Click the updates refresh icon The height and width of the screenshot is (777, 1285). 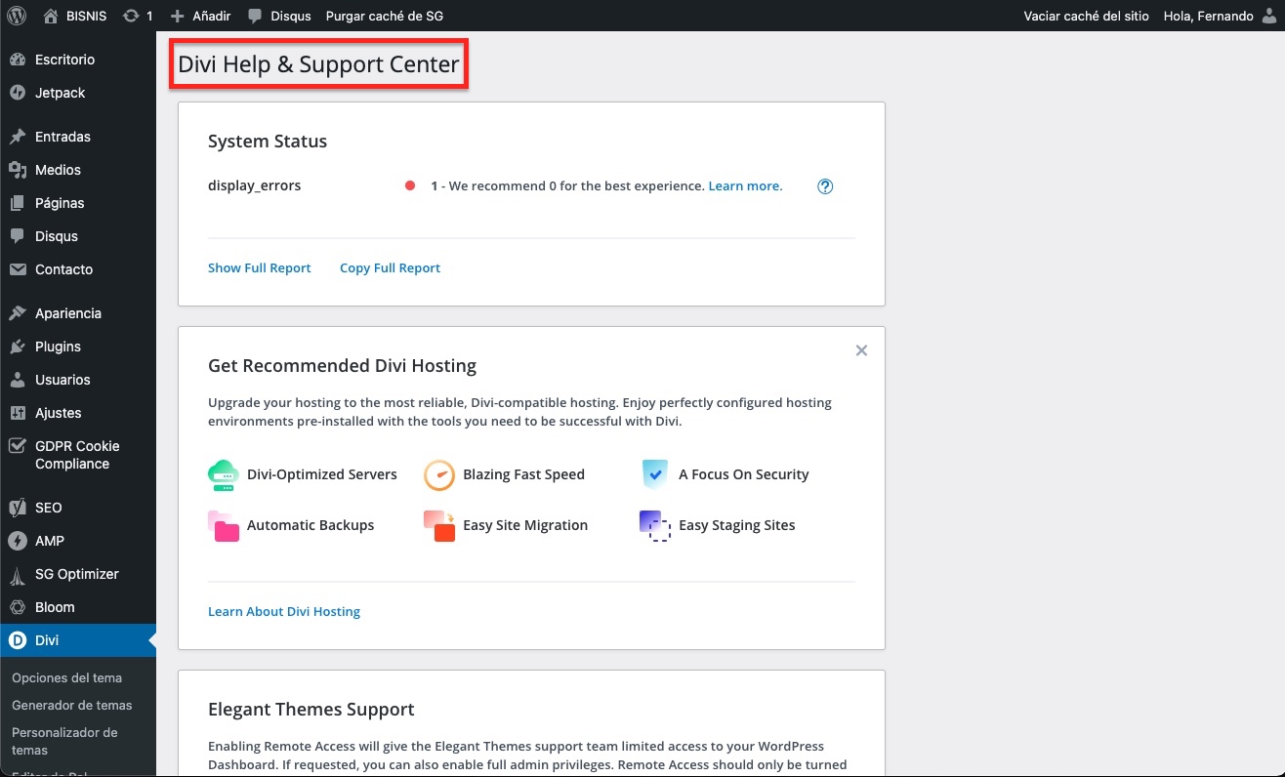pyautogui.click(x=131, y=16)
